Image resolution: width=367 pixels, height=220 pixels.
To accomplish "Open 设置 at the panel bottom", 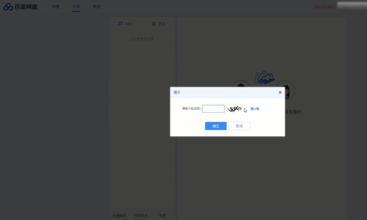I will tap(162, 216).
